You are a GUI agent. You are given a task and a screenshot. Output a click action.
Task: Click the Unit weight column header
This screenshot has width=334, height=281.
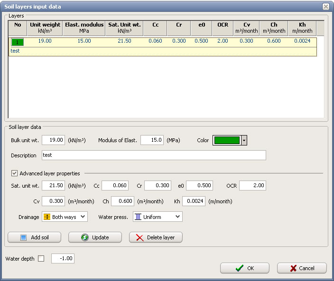click(45, 27)
